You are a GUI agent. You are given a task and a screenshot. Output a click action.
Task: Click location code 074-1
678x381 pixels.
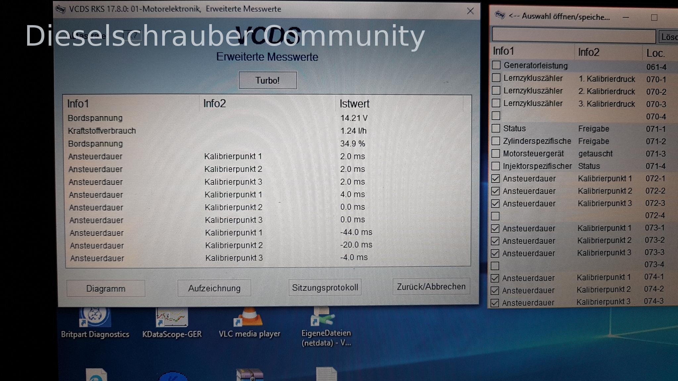[x=654, y=277]
